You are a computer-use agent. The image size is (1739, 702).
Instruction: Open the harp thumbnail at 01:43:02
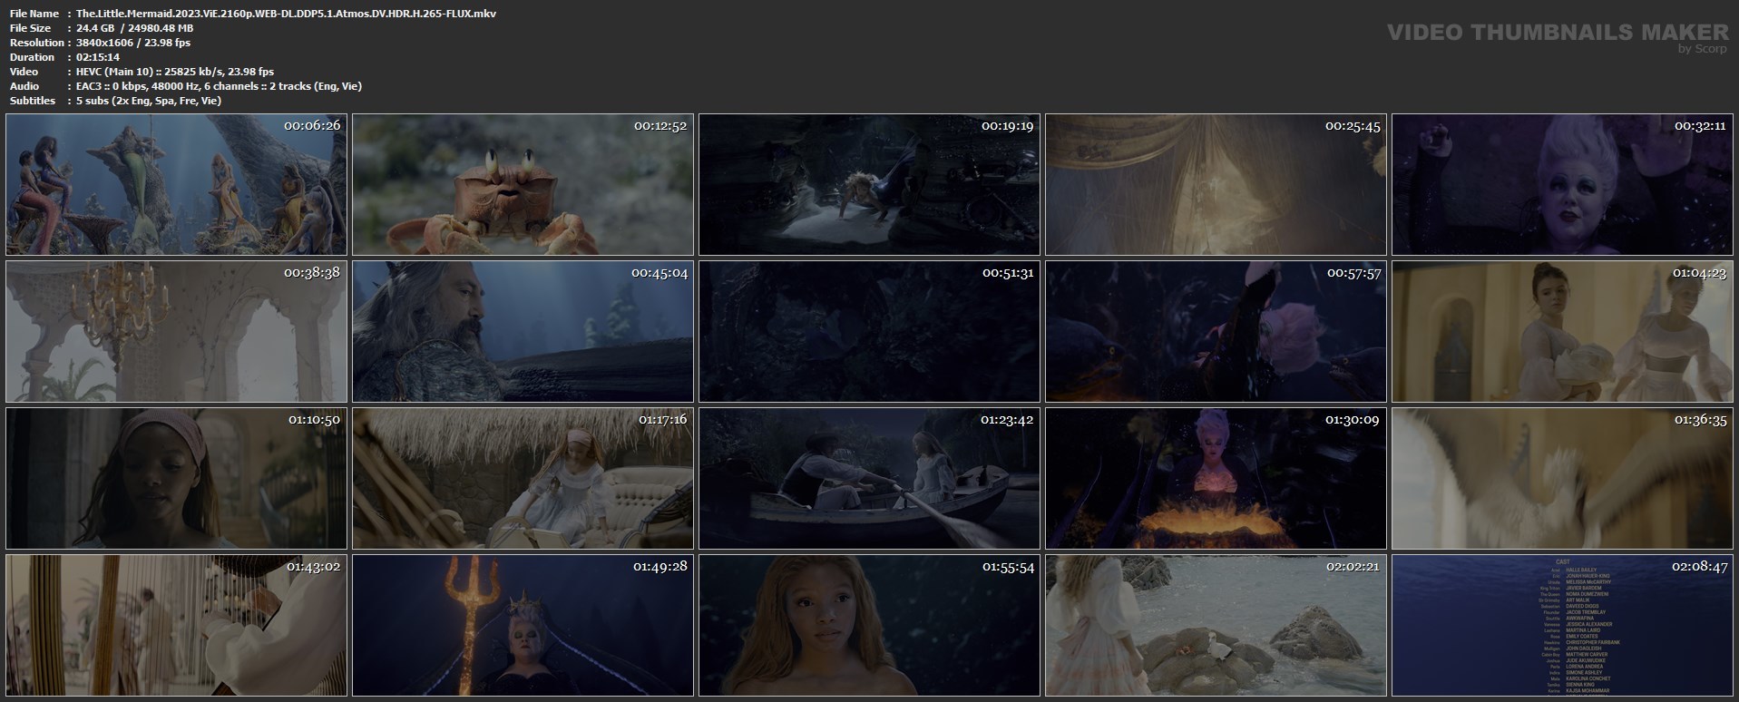[176, 625]
